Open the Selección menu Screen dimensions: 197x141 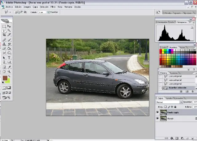pyautogui.click(x=44, y=7)
